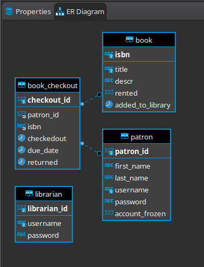Select the descr column

139,81
